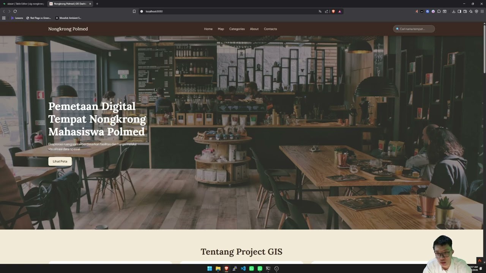Open Categories in the navbar

[237, 29]
